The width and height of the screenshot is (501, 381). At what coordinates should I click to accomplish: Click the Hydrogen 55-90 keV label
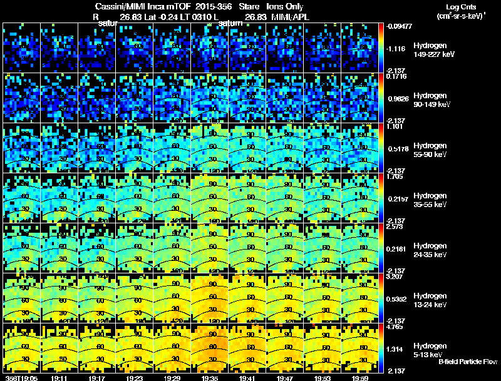point(430,150)
